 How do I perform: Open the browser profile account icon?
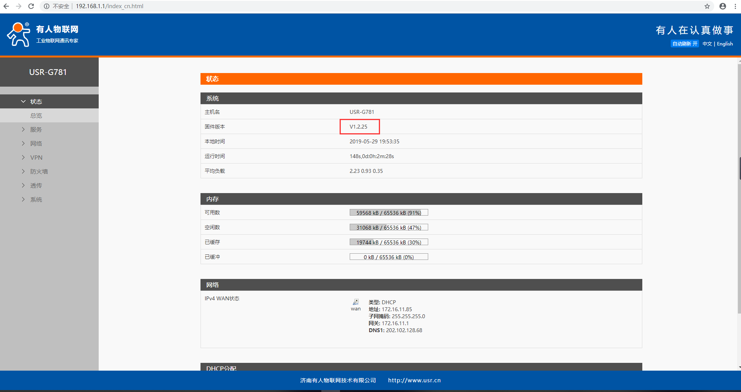tap(723, 6)
